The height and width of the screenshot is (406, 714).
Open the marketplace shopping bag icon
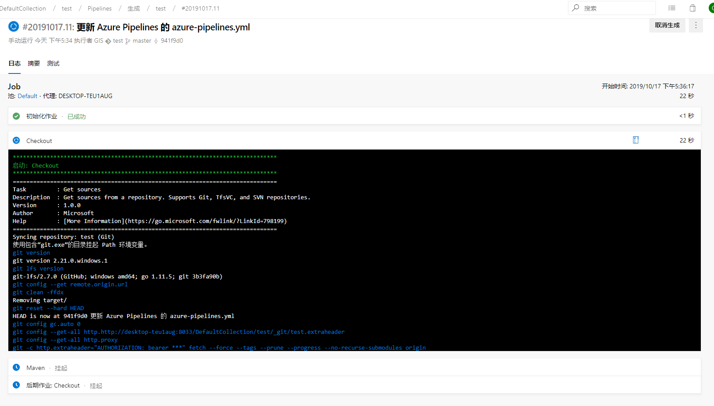[692, 8]
